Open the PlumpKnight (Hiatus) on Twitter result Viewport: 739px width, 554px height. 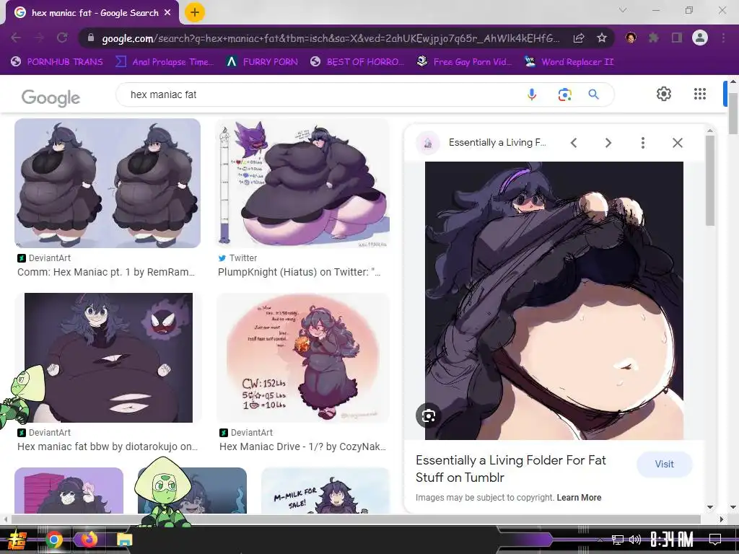tap(299, 272)
